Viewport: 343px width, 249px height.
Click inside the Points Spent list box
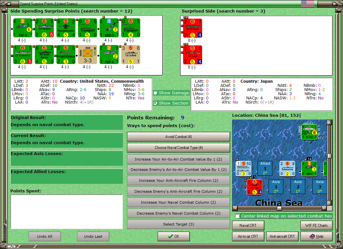coord(66,212)
